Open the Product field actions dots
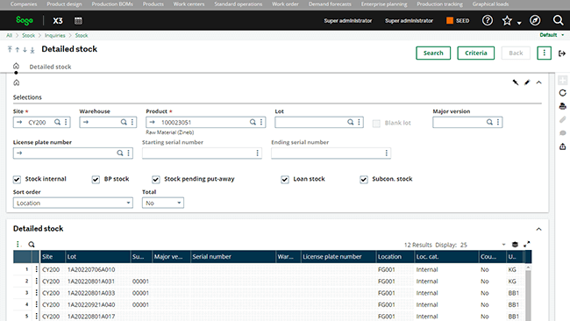This screenshot has width=570, height=321. click(261, 122)
